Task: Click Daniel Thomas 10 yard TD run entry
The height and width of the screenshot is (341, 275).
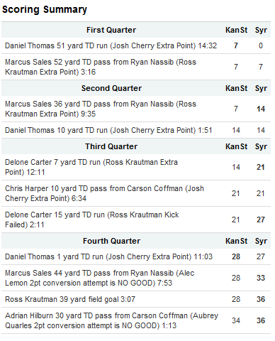Action: pos(136,130)
